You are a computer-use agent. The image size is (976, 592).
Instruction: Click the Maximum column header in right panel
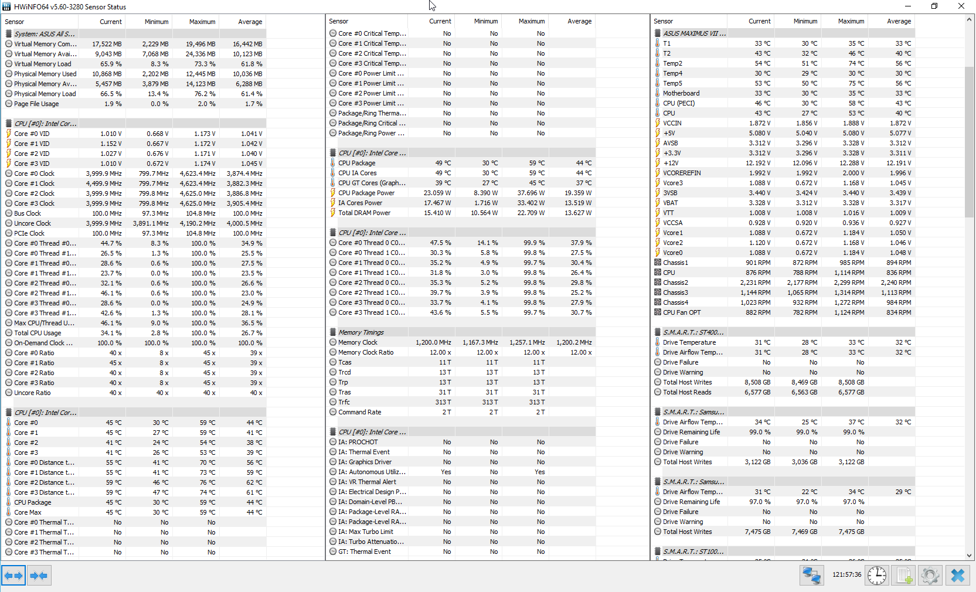(x=851, y=21)
